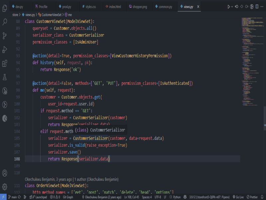Open the Extensions view
This screenshot has width=266, height=200.
pos(5,63)
